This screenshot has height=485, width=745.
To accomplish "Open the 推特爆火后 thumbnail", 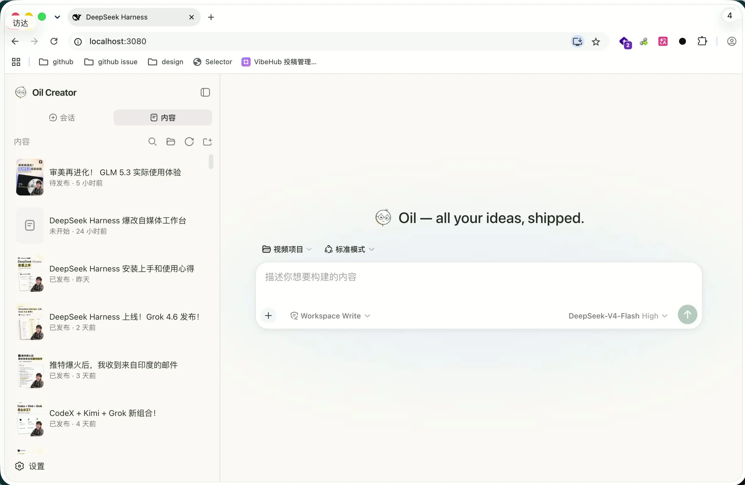I will coord(30,370).
